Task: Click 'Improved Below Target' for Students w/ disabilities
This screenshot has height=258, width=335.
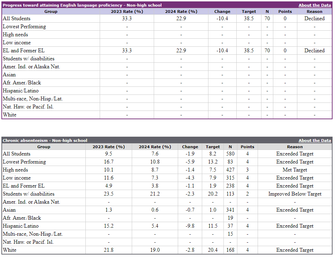Action: click(295, 194)
